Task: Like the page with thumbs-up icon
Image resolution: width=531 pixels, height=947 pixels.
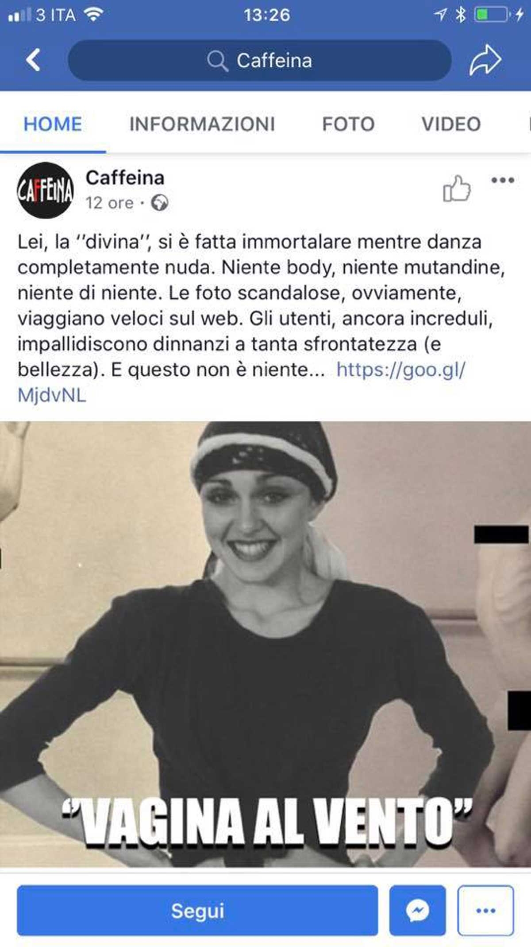Action: (x=457, y=188)
